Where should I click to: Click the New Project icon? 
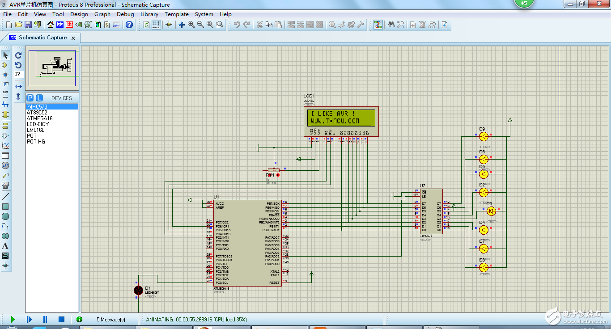point(8,25)
